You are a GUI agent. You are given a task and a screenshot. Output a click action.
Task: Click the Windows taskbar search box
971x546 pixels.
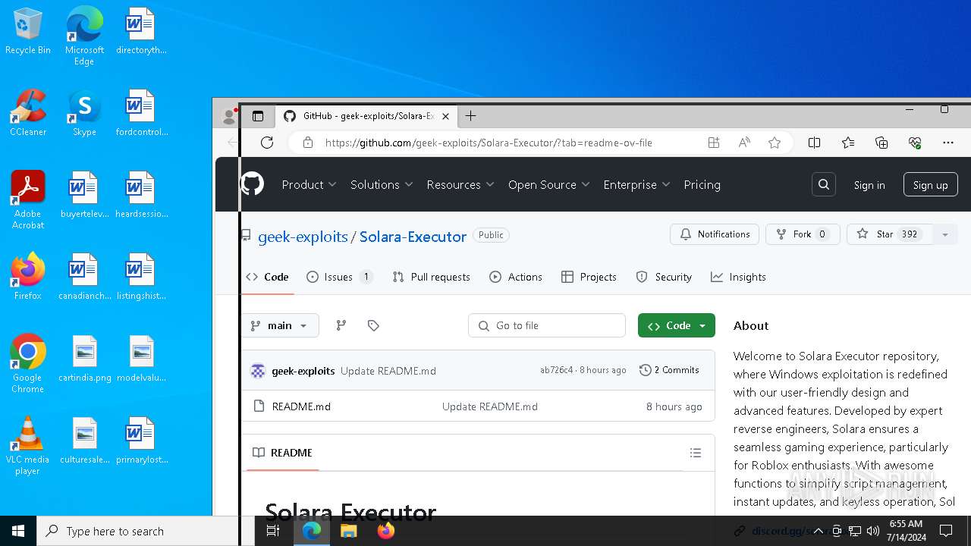pos(146,531)
